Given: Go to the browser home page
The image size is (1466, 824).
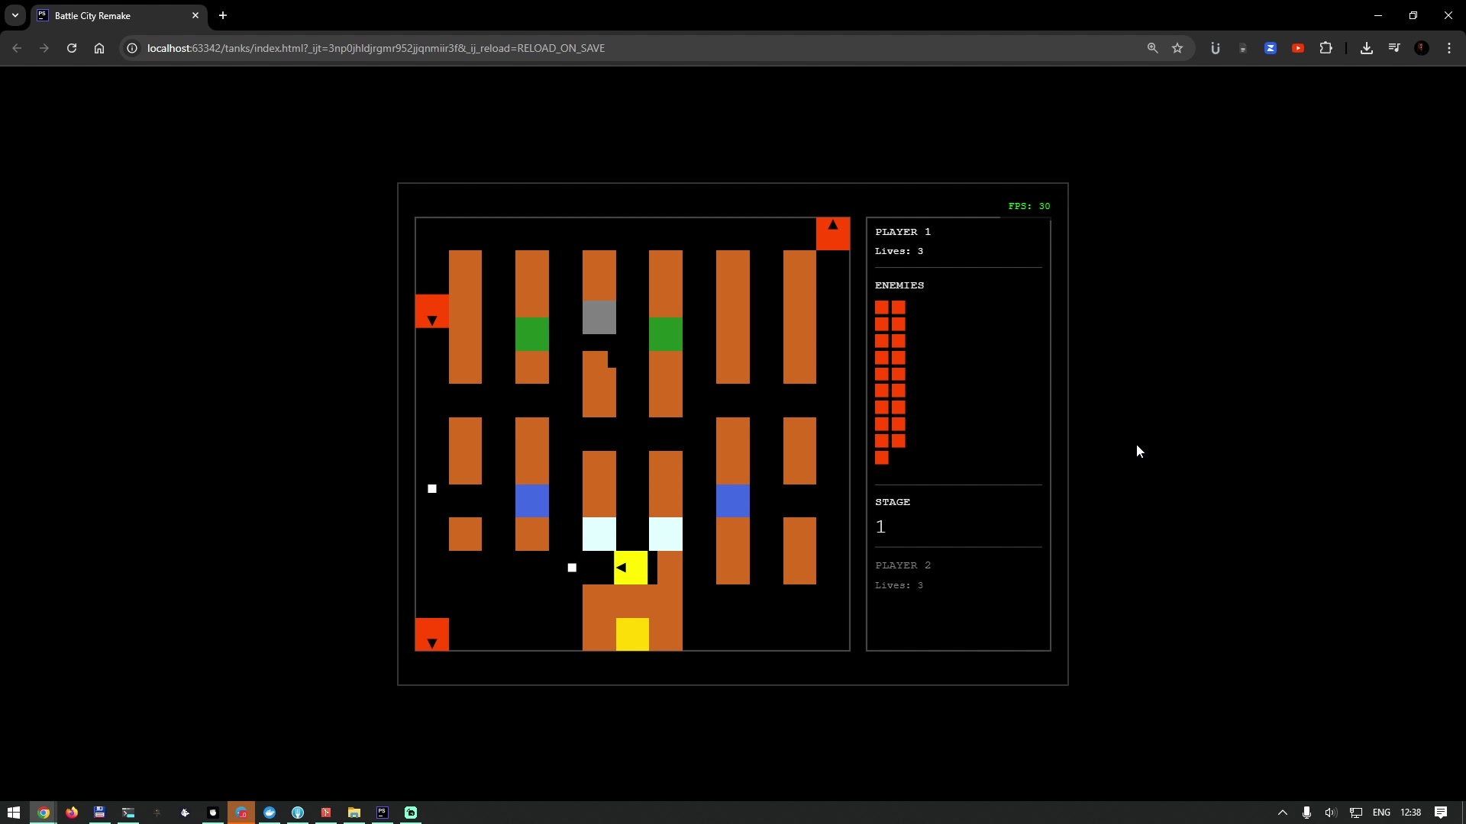Looking at the screenshot, I should pos(99,48).
